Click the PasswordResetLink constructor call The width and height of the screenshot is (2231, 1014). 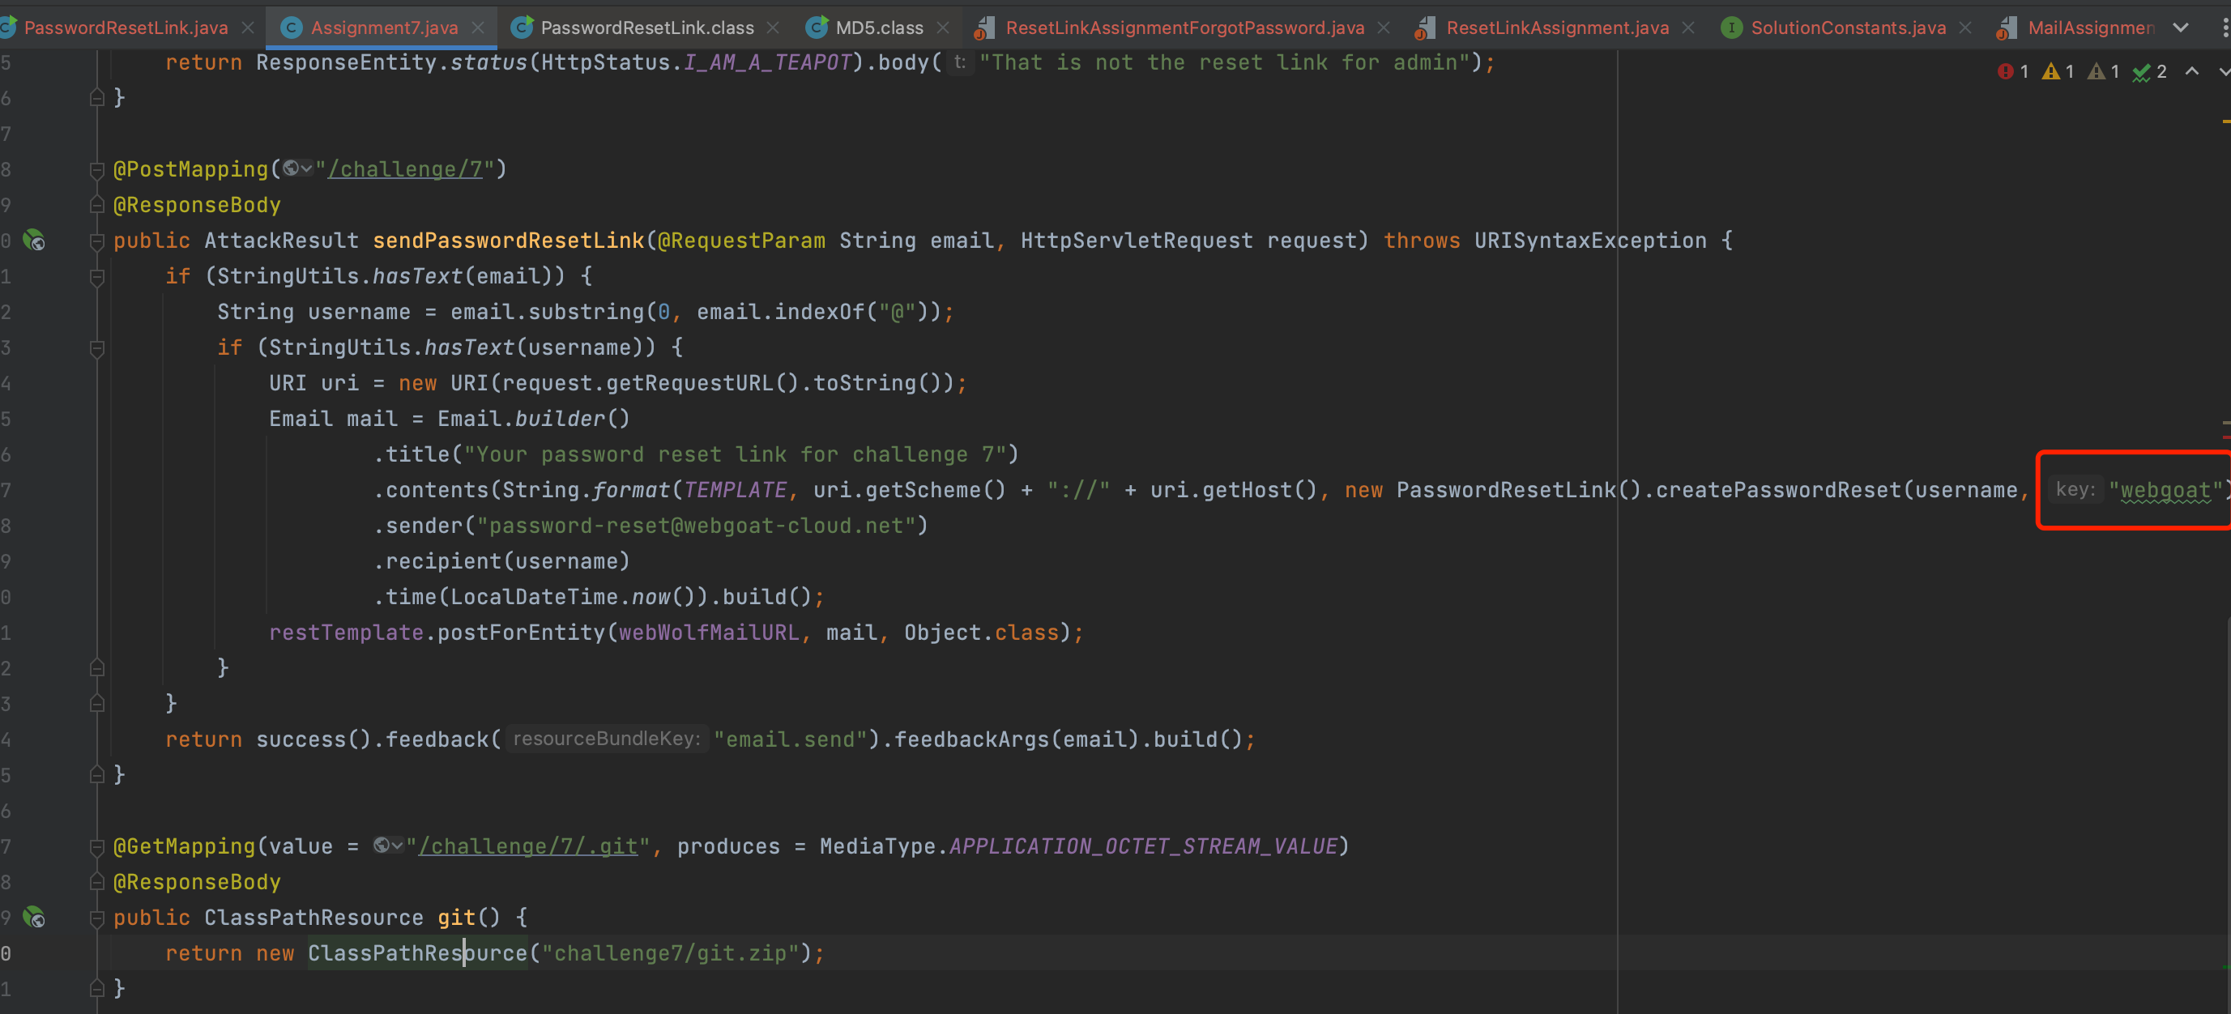(1505, 490)
